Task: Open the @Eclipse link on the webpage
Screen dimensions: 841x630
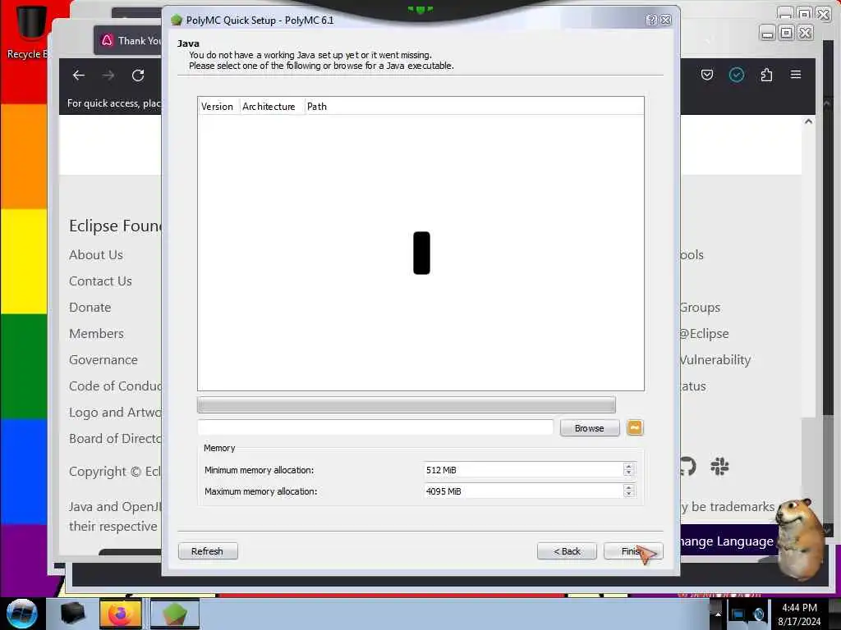Action: coord(705,334)
